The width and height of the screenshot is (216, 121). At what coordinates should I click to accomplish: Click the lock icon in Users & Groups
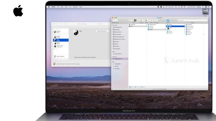[54, 64]
